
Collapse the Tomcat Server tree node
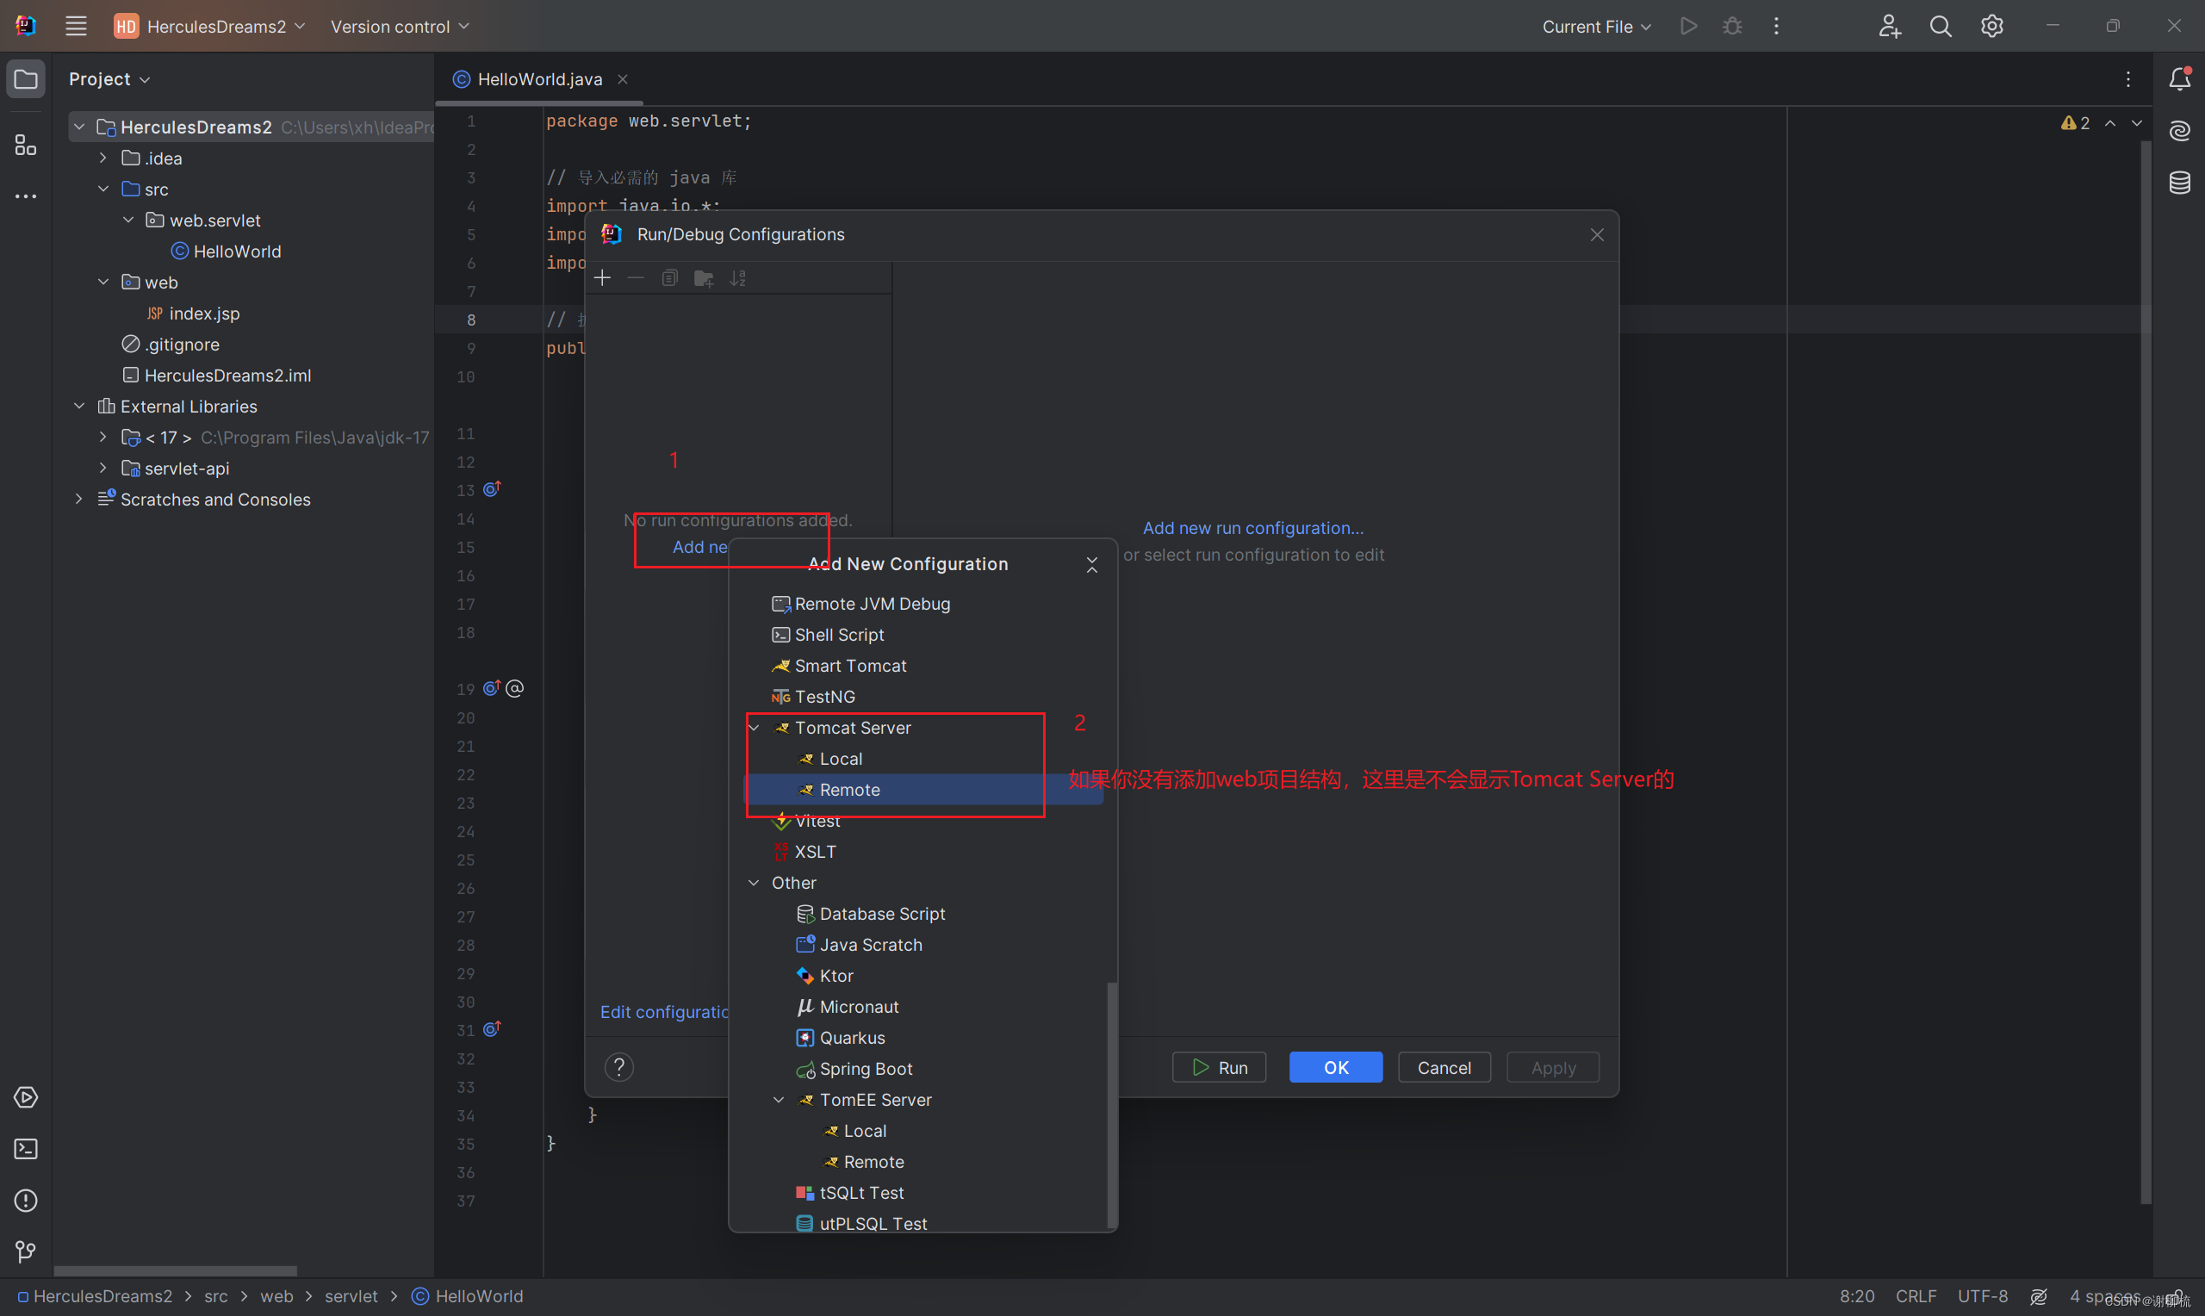click(x=755, y=727)
